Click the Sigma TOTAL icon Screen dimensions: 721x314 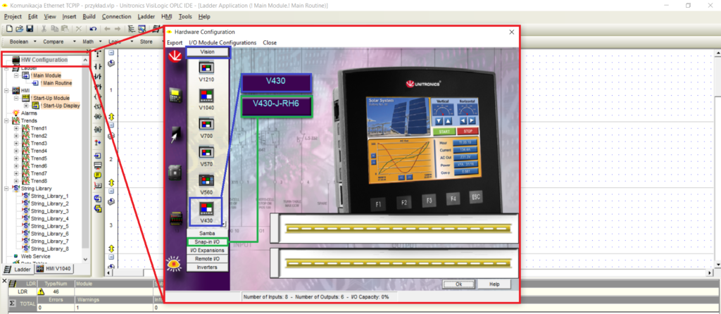[x=13, y=303]
